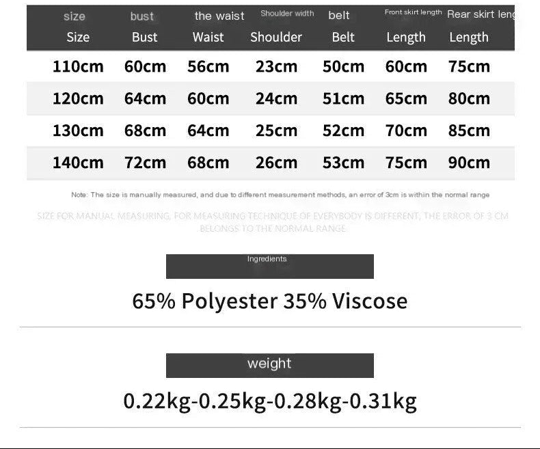The width and height of the screenshot is (540, 449).
Task: Click the 23cm shoulder value
Action: (276, 66)
